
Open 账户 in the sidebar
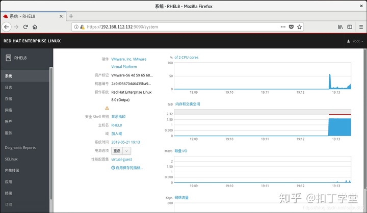point(25,121)
